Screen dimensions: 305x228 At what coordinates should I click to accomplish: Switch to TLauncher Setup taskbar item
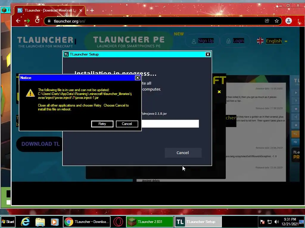[x=198, y=221]
